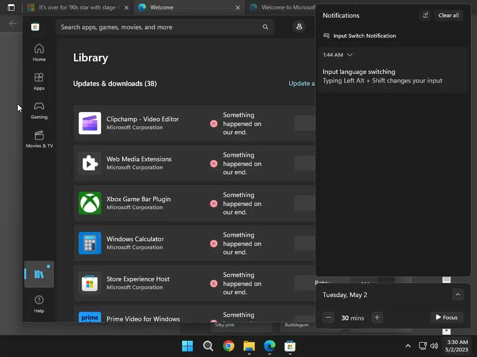This screenshot has height=357, width=477.
Task: Click Input Switch Notification header
Action: click(x=364, y=36)
